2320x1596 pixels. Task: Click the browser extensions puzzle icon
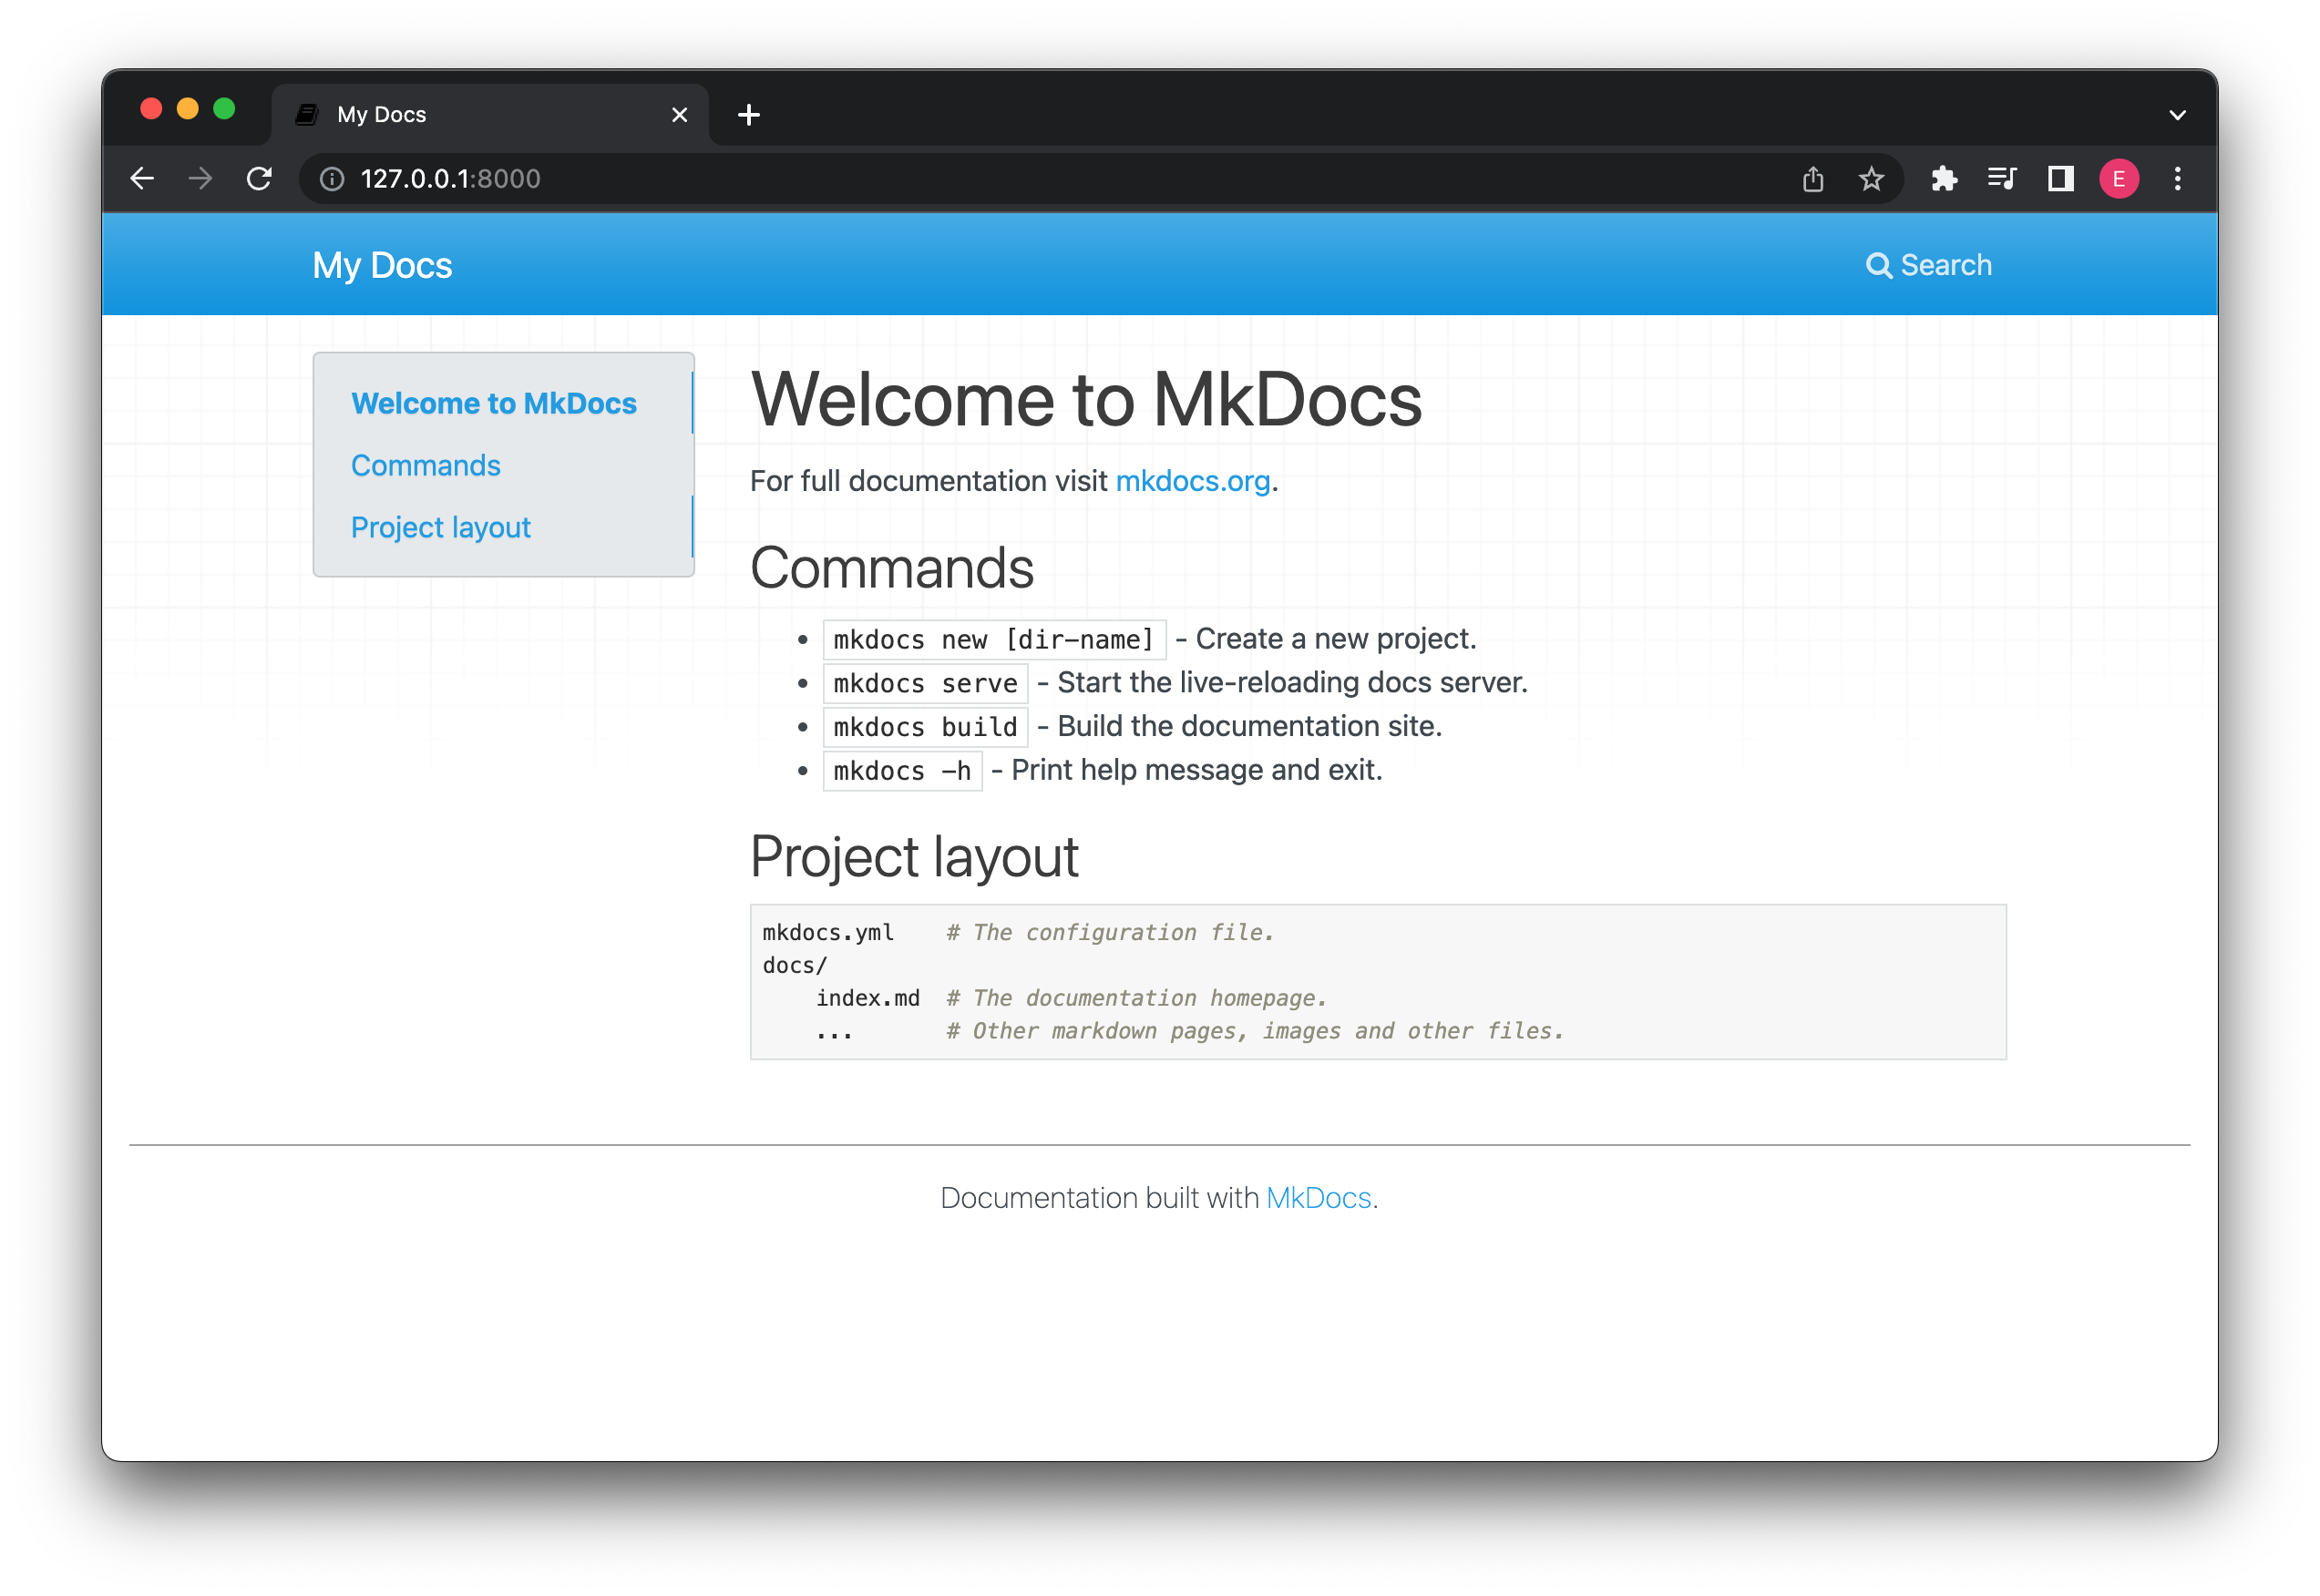pos(1946,176)
